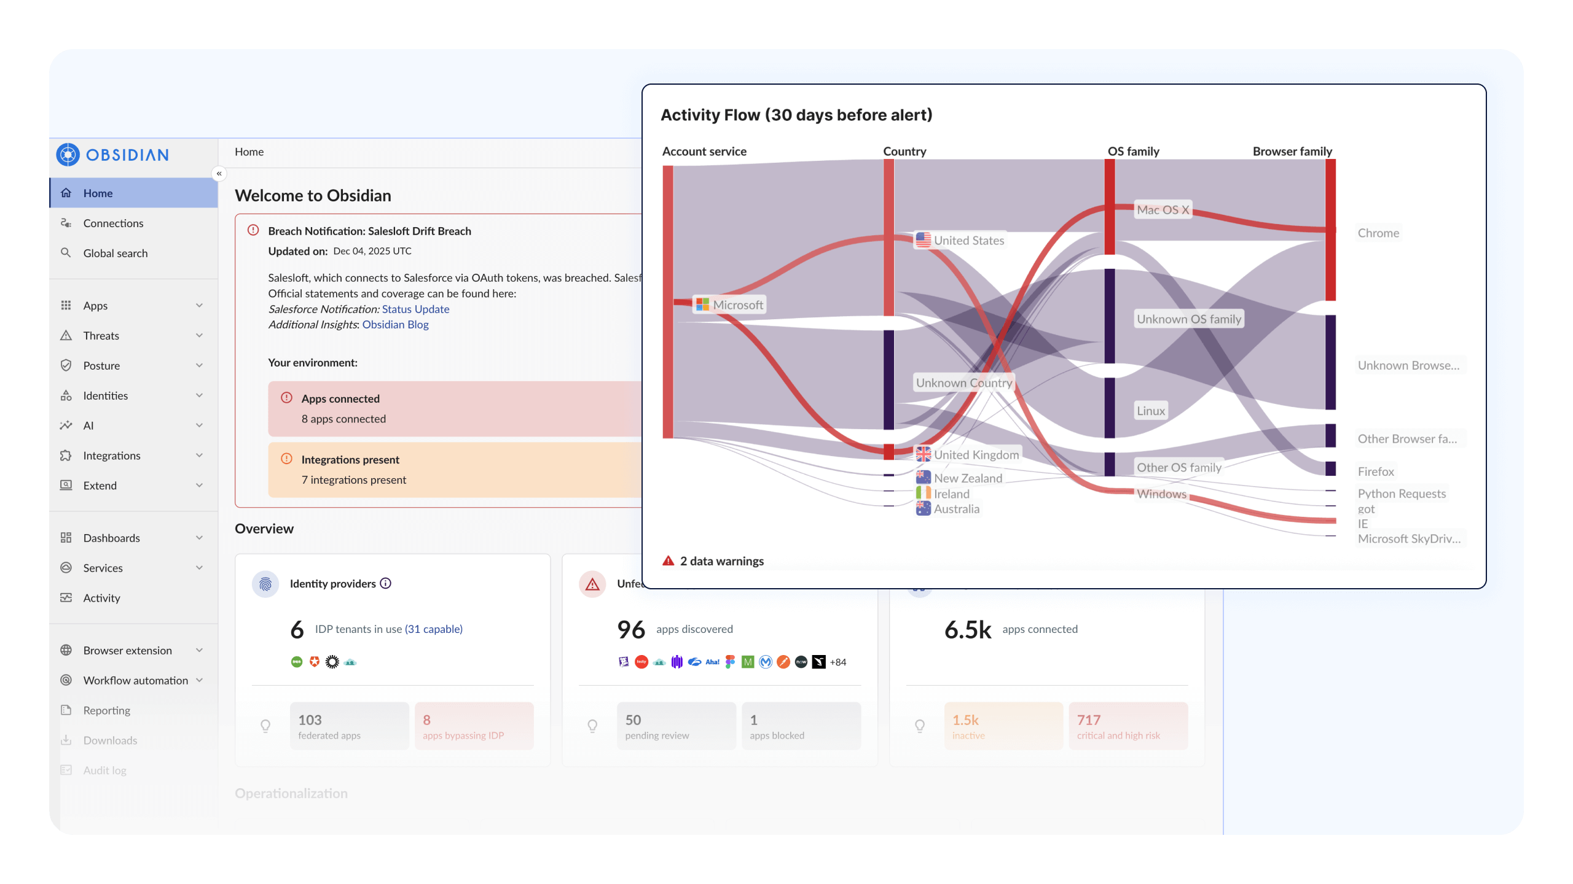The width and height of the screenshot is (1573, 884).
Task: Collapse the sidebar with double-chevron button
Action: (x=219, y=174)
